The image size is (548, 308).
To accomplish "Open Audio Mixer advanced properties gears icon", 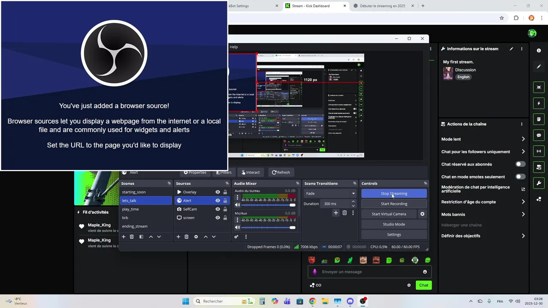I will pos(236,237).
